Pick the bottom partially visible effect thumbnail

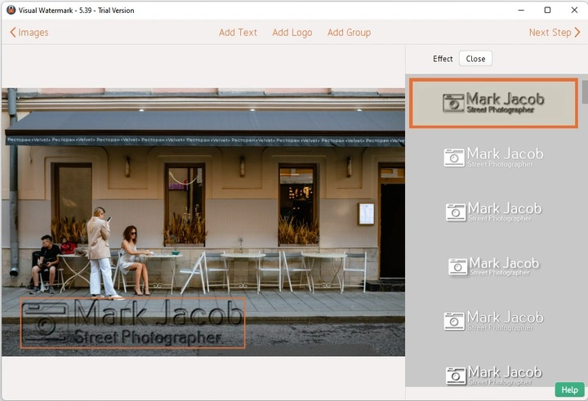point(494,376)
